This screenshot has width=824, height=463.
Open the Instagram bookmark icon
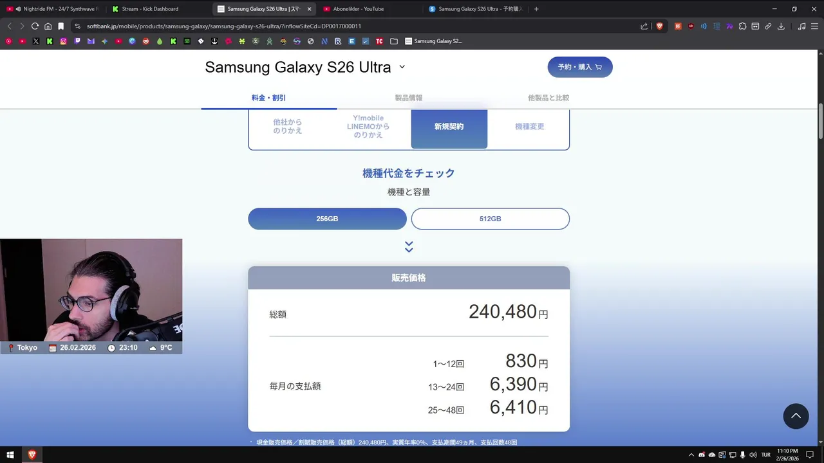(64, 41)
